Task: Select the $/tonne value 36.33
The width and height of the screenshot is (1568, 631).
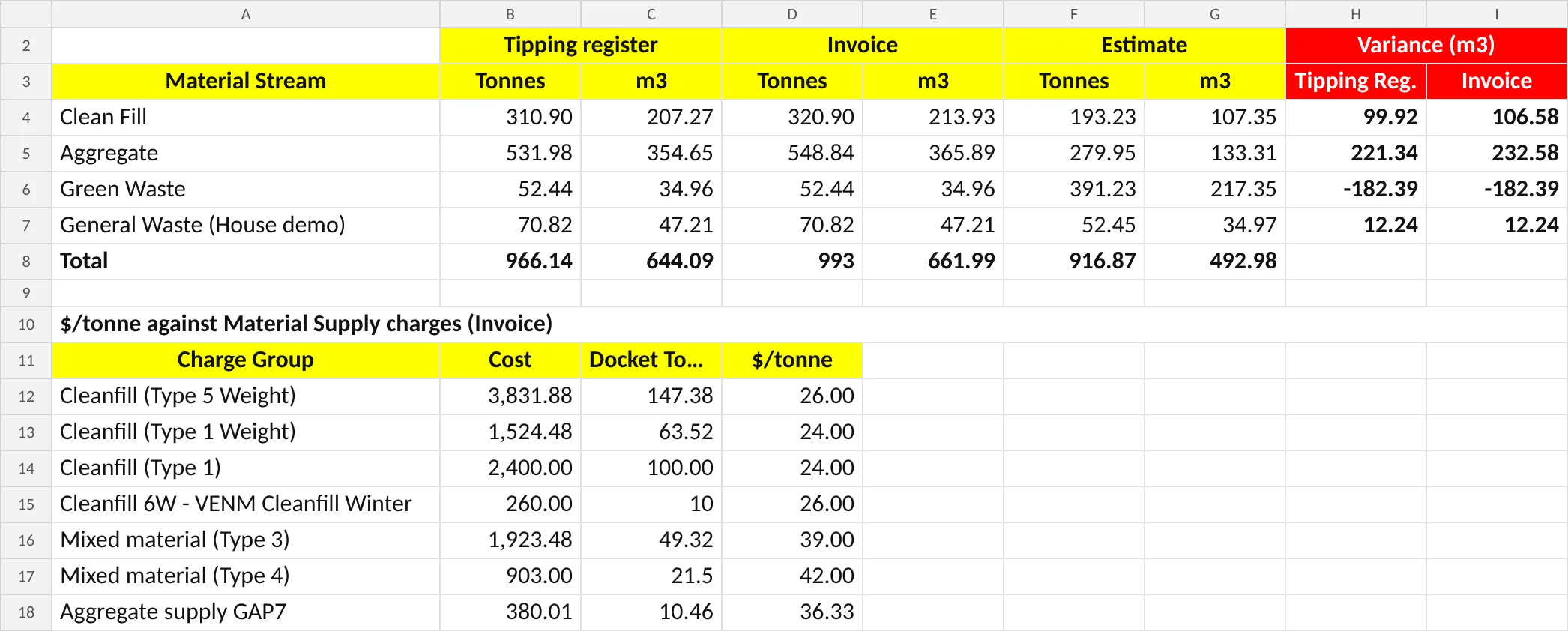Action: (791, 612)
